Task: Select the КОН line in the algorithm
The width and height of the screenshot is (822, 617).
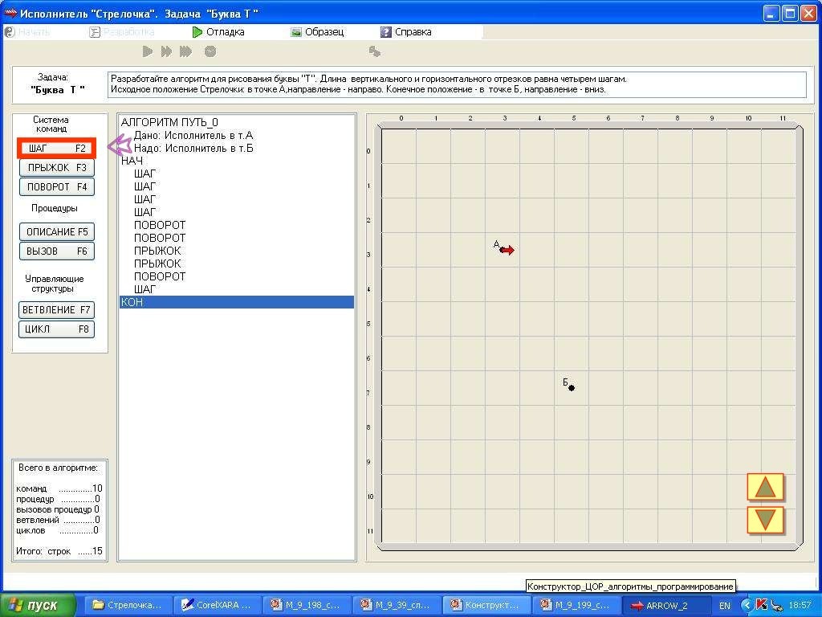Action: [x=236, y=302]
